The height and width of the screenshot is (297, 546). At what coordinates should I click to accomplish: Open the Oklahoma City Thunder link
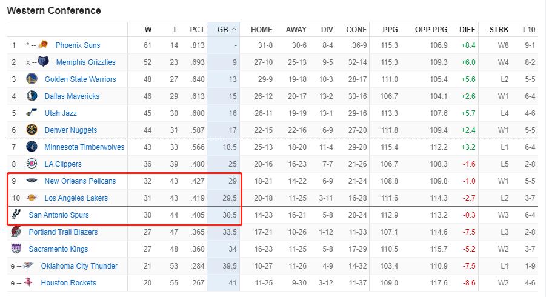pos(79,265)
